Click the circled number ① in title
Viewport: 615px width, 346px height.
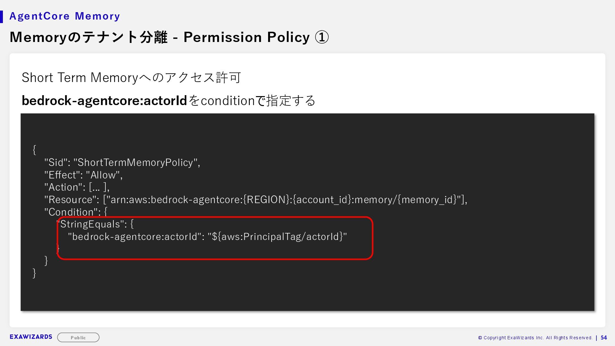[x=322, y=37]
